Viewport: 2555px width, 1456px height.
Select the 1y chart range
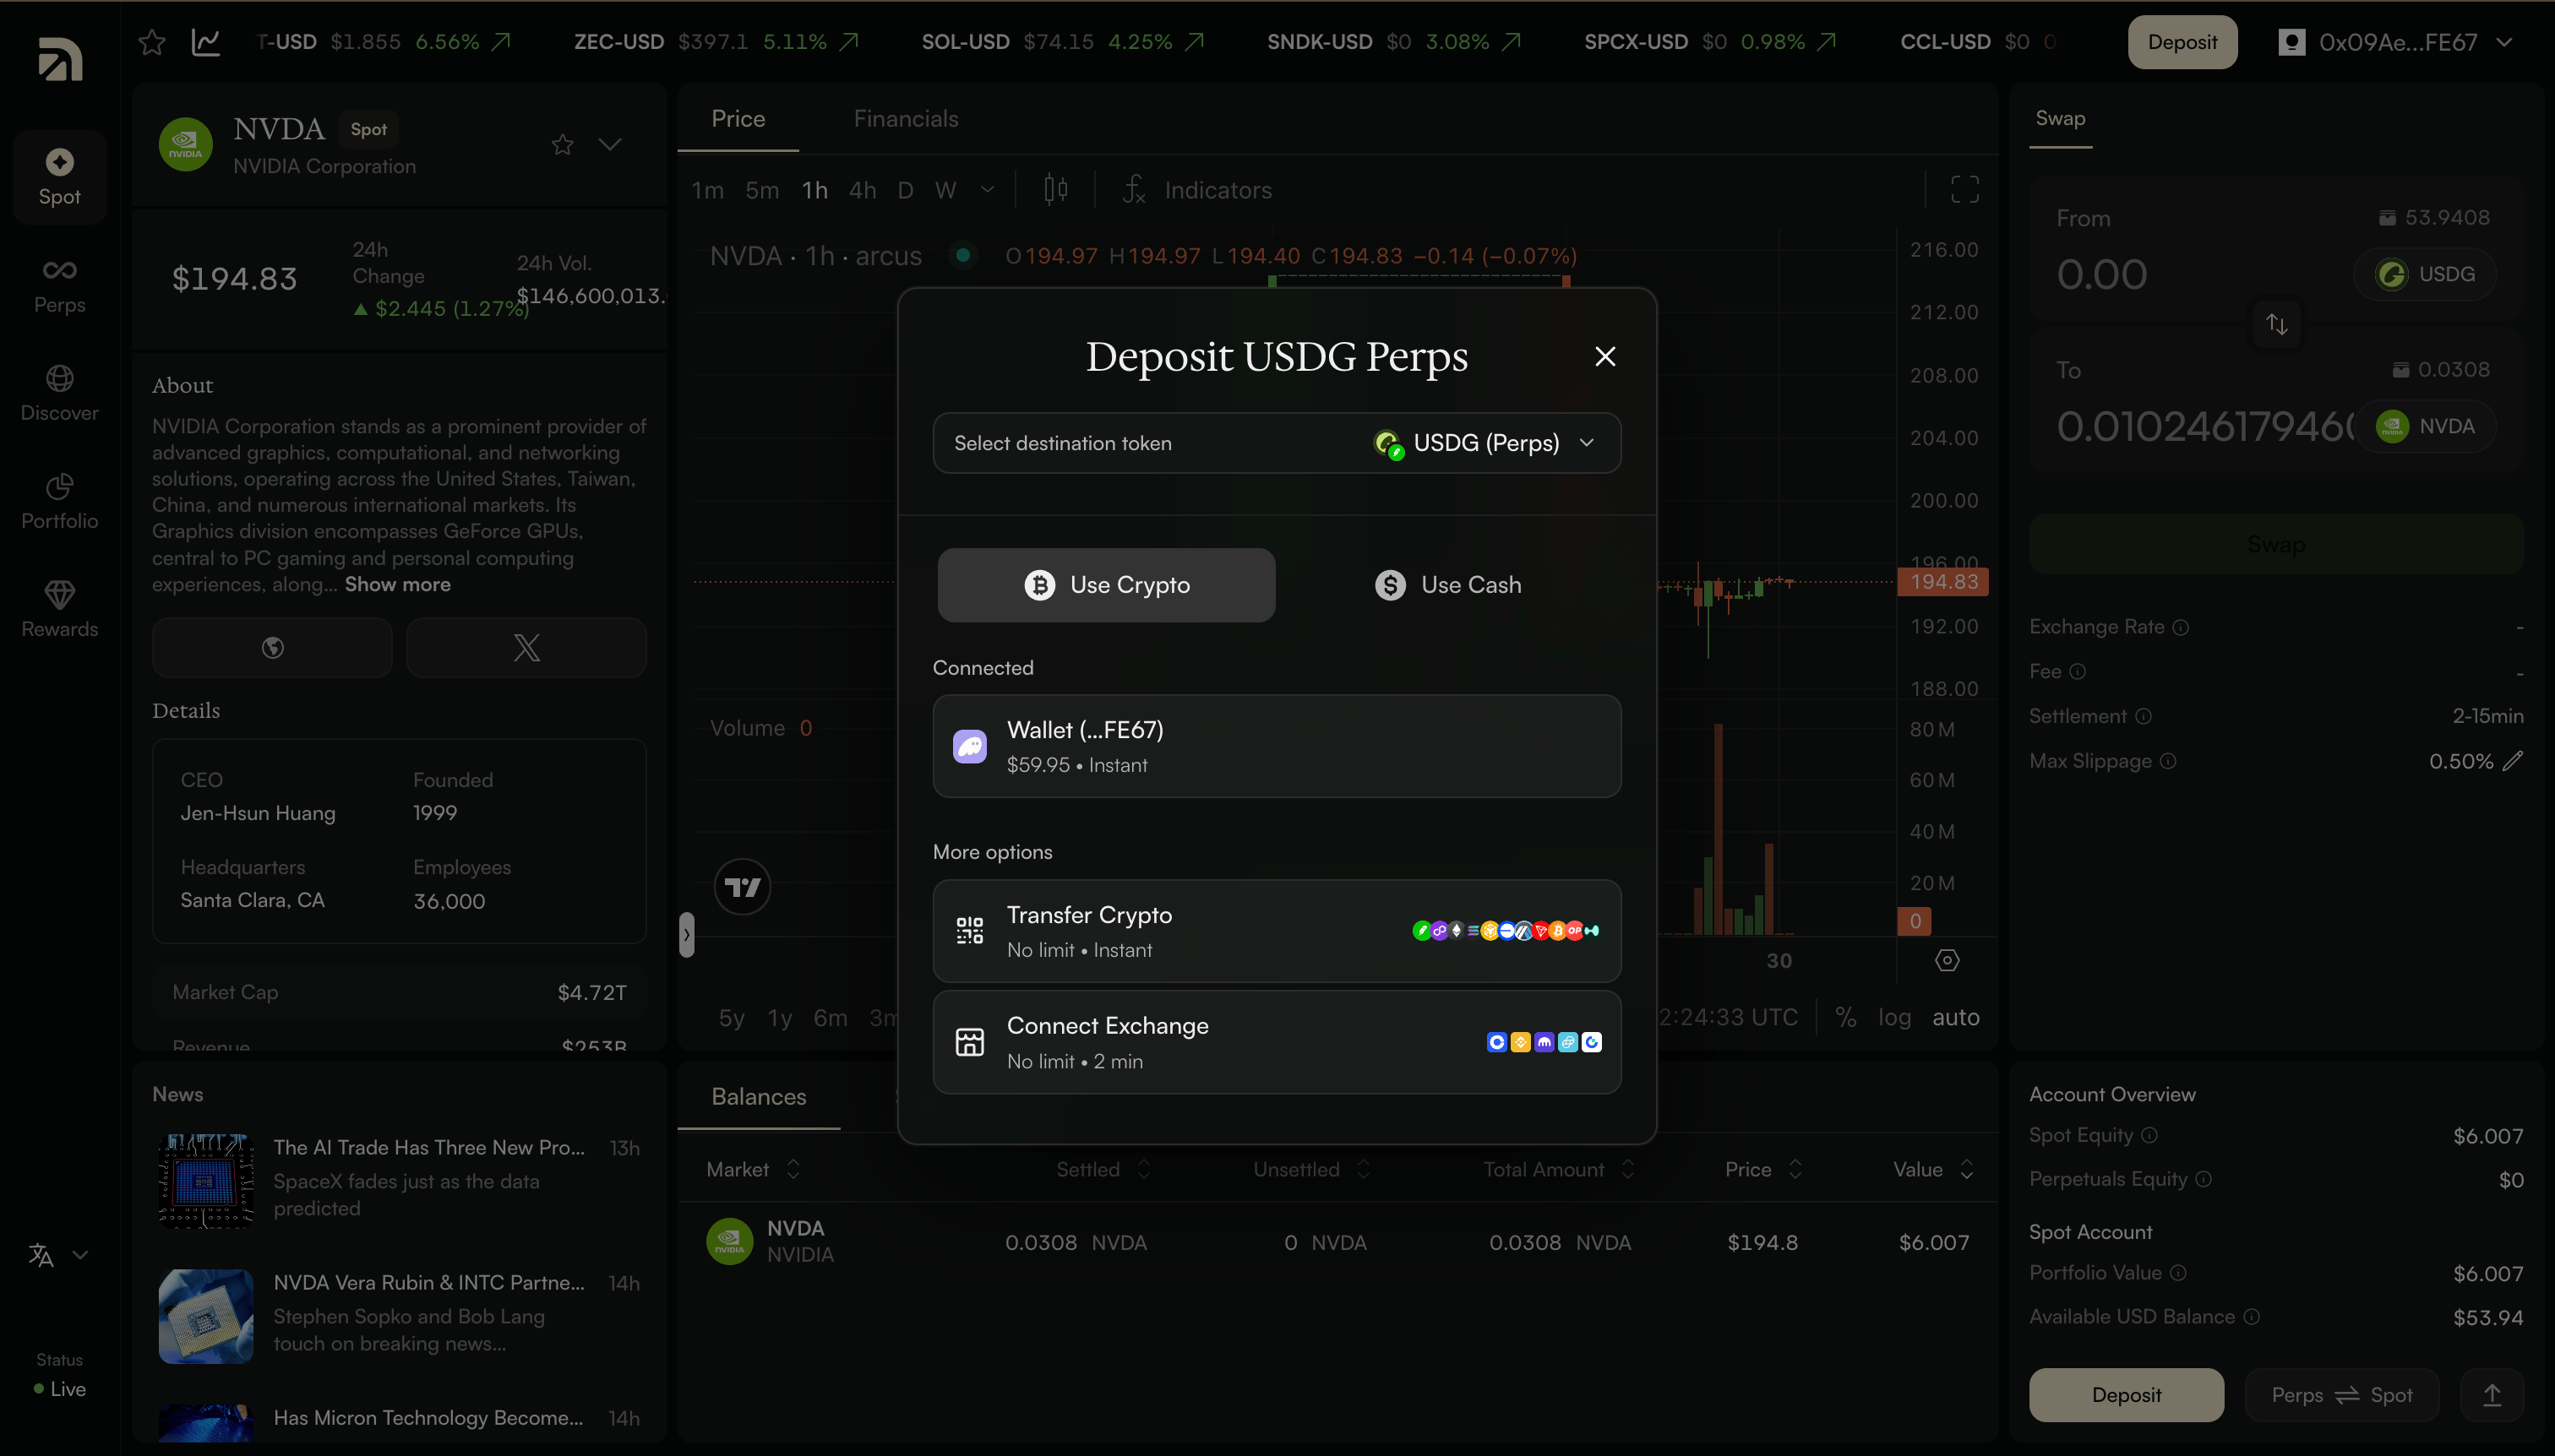pyautogui.click(x=779, y=1018)
